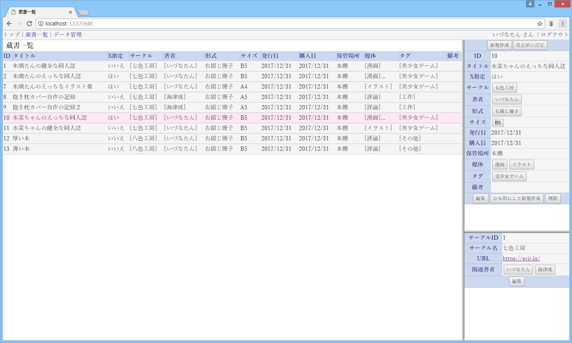Click the browser back arrow

pos(9,24)
